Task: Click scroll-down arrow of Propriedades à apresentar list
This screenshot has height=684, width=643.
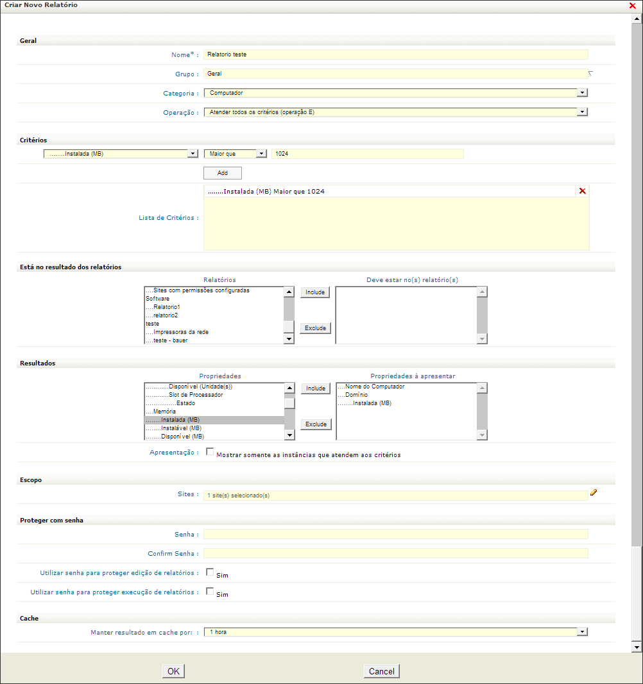Action: tap(482, 435)
